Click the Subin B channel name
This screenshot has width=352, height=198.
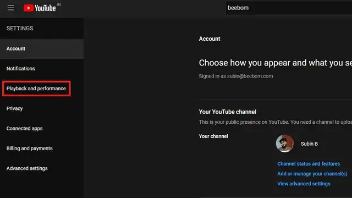coord(309,144)
